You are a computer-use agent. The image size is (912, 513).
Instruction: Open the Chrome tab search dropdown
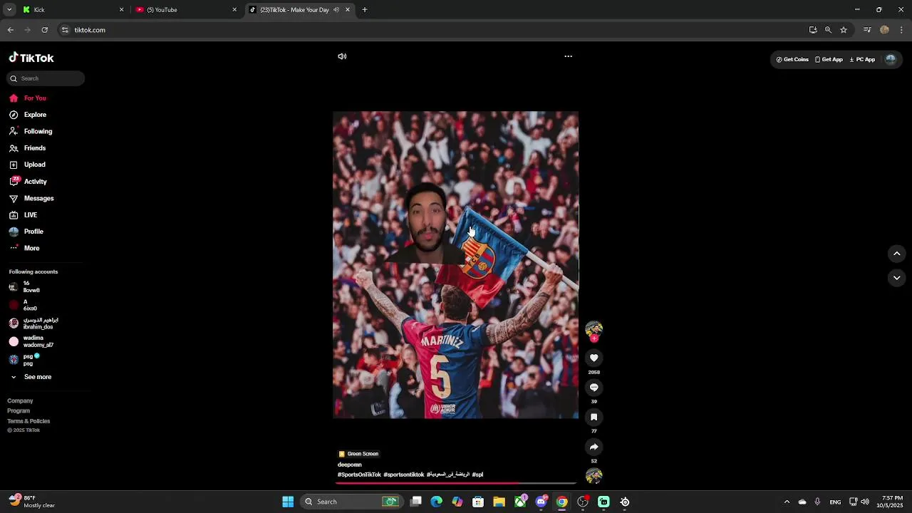click(x=9, y=10)
